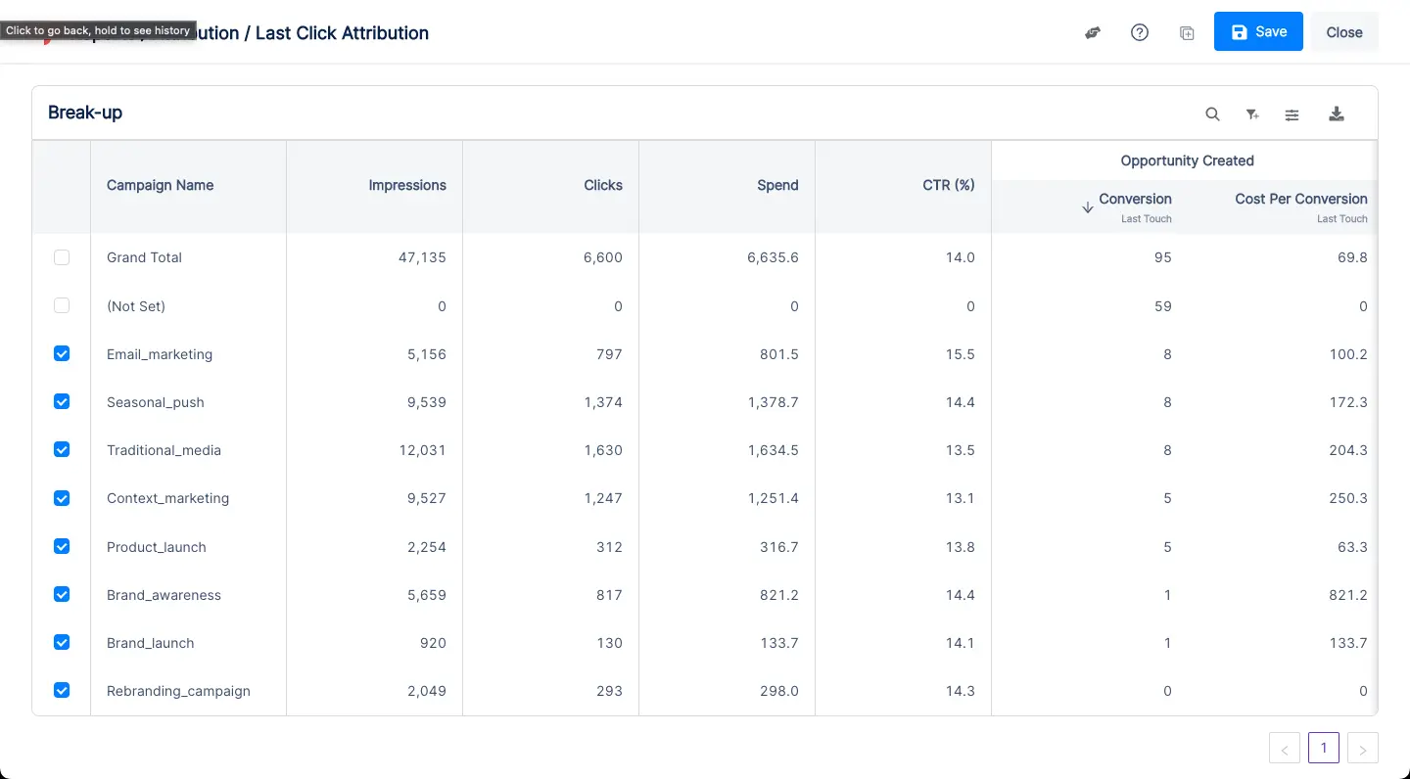Screen dimensions: 1410x779
Task: Click Product_launch CTR value 13.8
Action: pos(961,547)
